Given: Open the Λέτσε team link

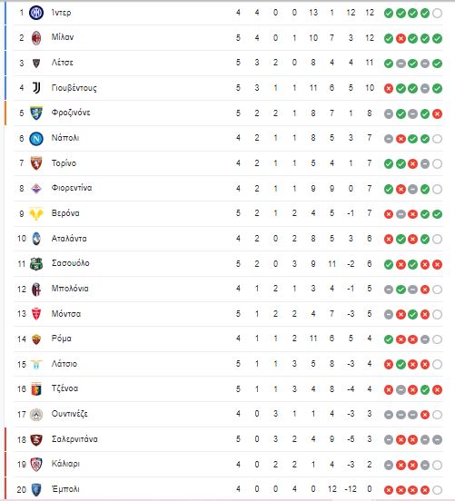Looking at the screenshot, I should pos(63,63).
